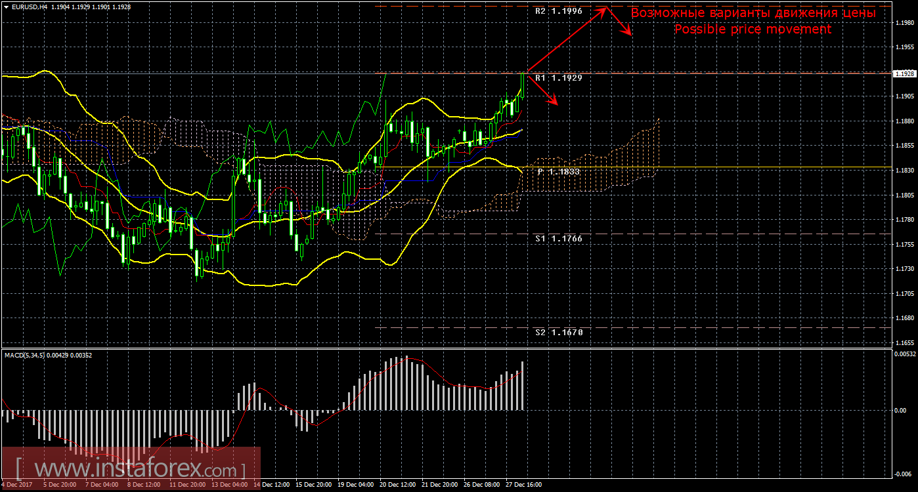The width and height of the screenshot is (918, 492).
Task: Click the 13 Dec 04:00 time label
Action: pyautogui.click(x=230, y=485)
